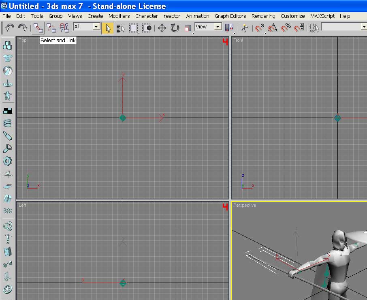Viewport: 367px width, 300px height.
Task: Toggle the Angle Snap button
Action: (273, 28)
